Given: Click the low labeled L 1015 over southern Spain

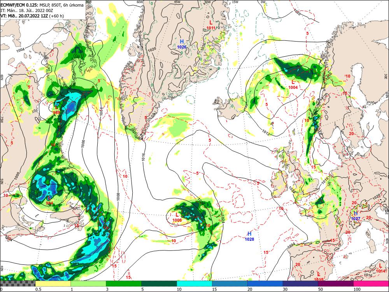Looking at the screenshot, I should click(x=319, y=276).
